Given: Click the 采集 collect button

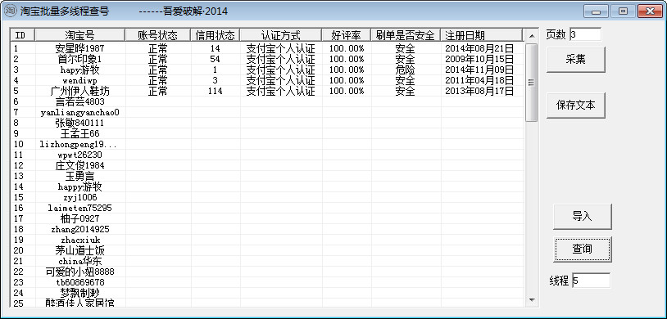Looking at the screenshot, I should click(575, 60).
